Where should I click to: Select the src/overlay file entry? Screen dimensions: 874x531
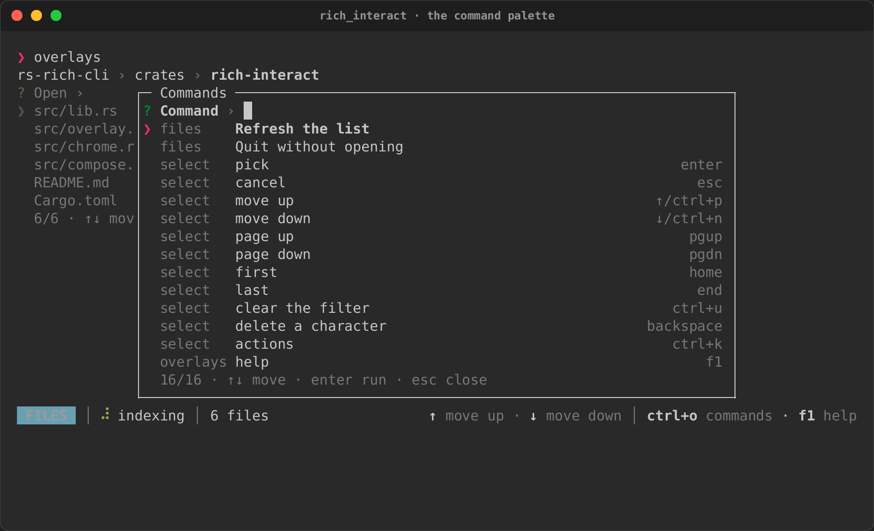pyautogui.click(x=84, y=129)
